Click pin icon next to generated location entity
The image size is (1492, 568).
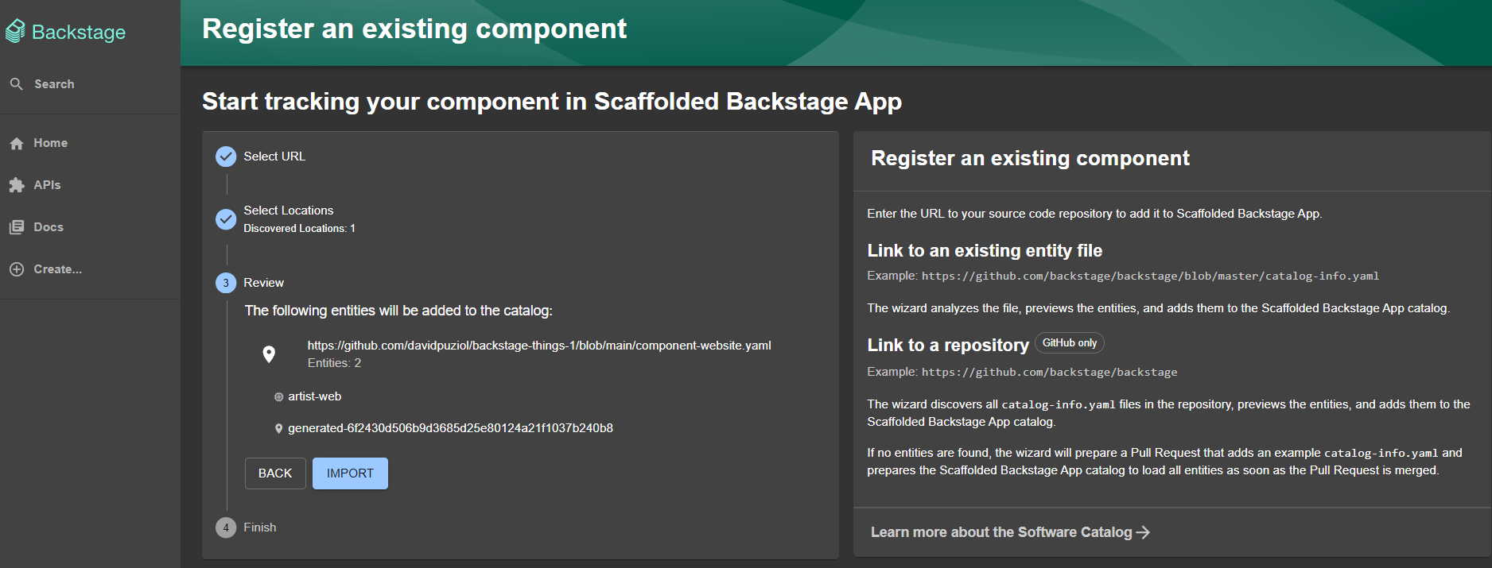[278, 429]
